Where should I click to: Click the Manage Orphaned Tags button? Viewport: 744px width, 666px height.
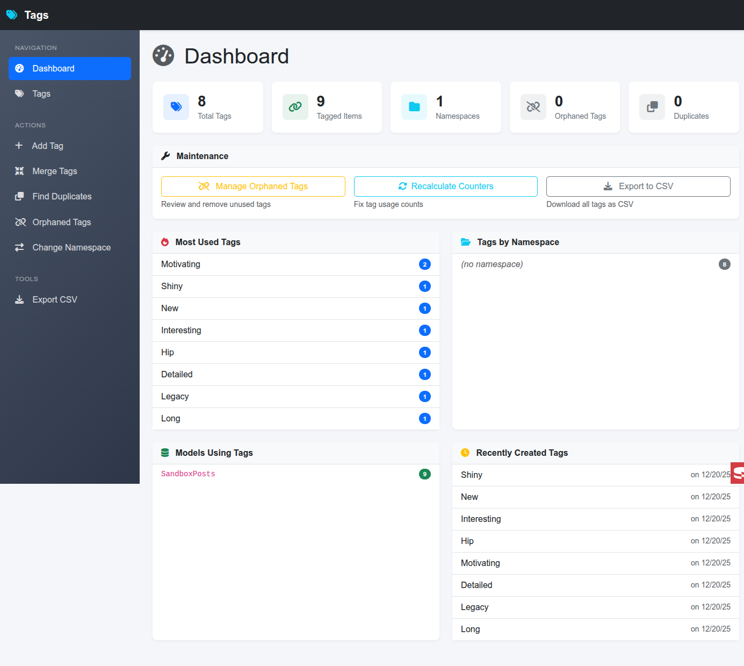pyautogui.click(x=253, y=186)
